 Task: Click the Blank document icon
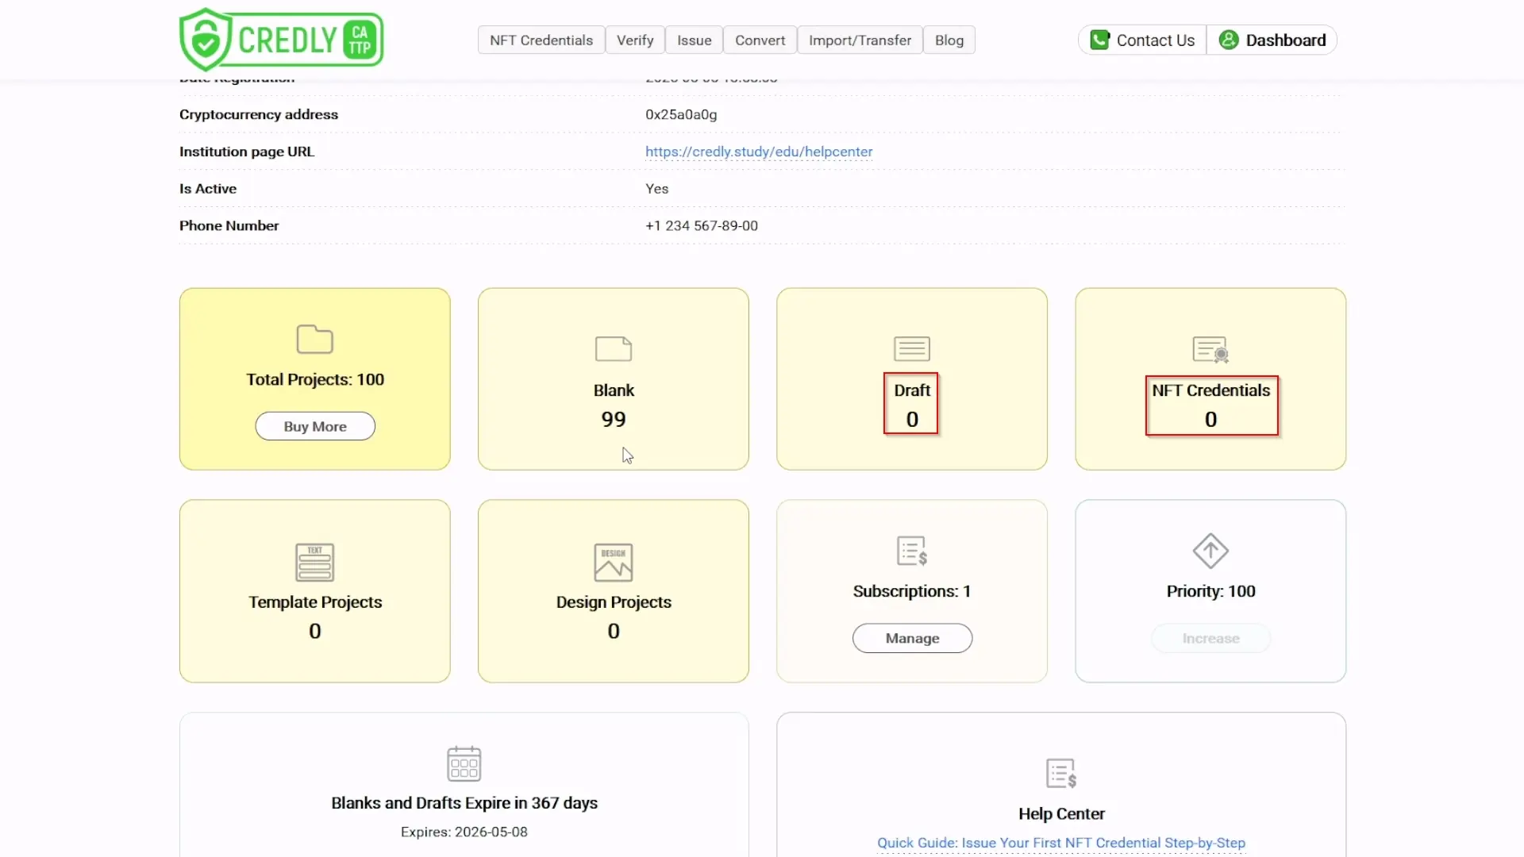pos(614,349)
